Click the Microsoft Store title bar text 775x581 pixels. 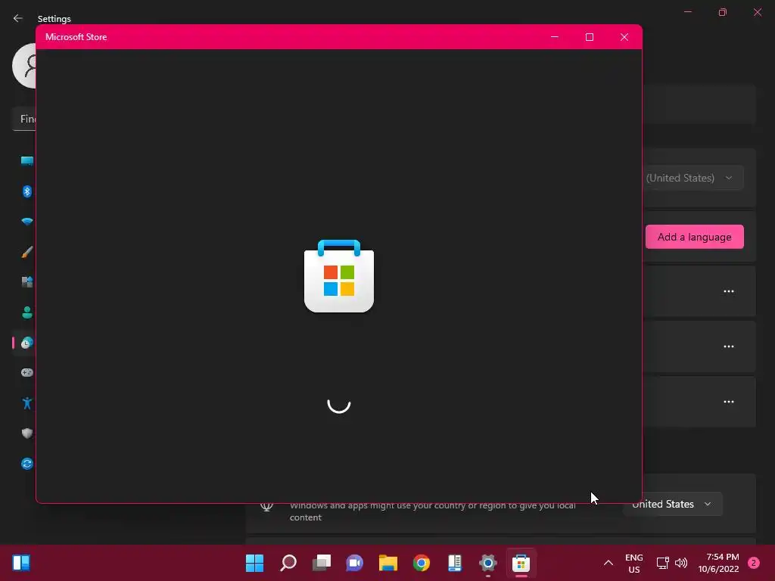(x=76, y=37)
